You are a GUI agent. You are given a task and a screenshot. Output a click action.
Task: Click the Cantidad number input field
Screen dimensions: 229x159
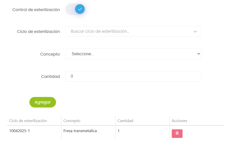coord(133,76)
